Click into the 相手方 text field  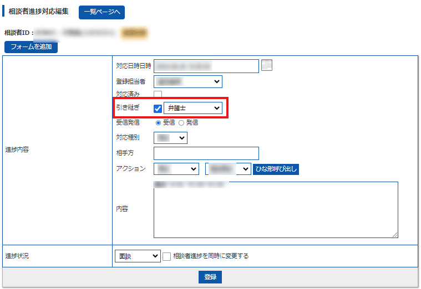(206, 153)
